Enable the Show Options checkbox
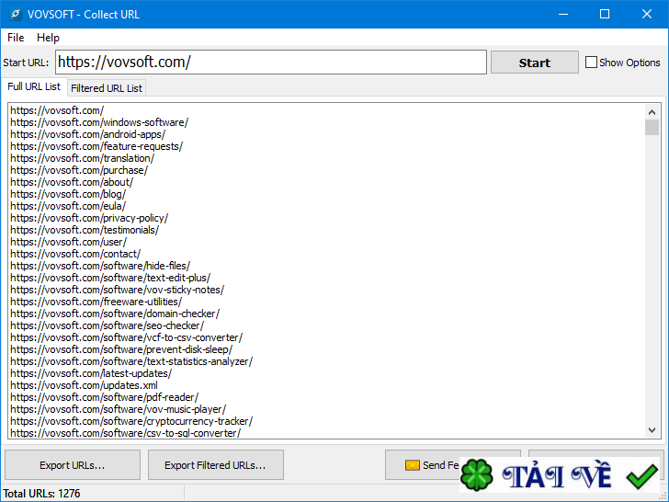Image resolution: width=669 pixels, height=502 pixels. [591, 63]
